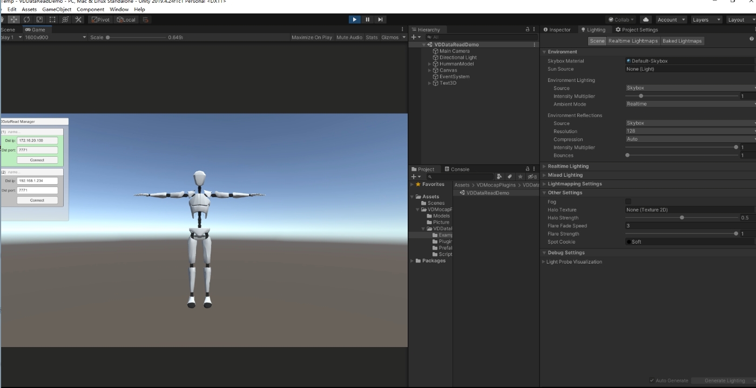Open the Component menu
This screenshot has width=756, height=388.
(x=90, y=9)
